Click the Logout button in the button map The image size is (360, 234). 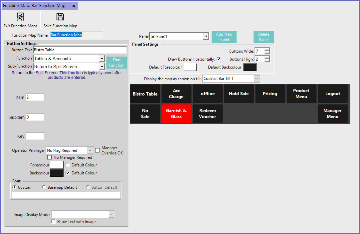pyautogui.click(x=332, y=94)
